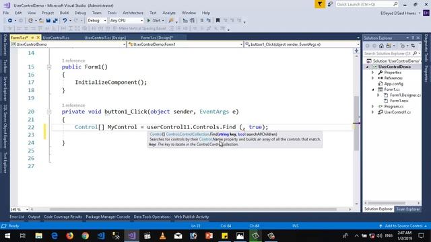Click the New Project toolbar icon

tap(30, 20)
